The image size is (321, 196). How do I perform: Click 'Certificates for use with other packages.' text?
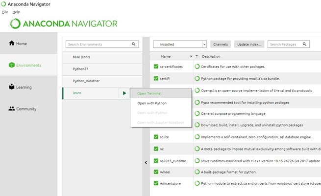[x=233, y=66]
